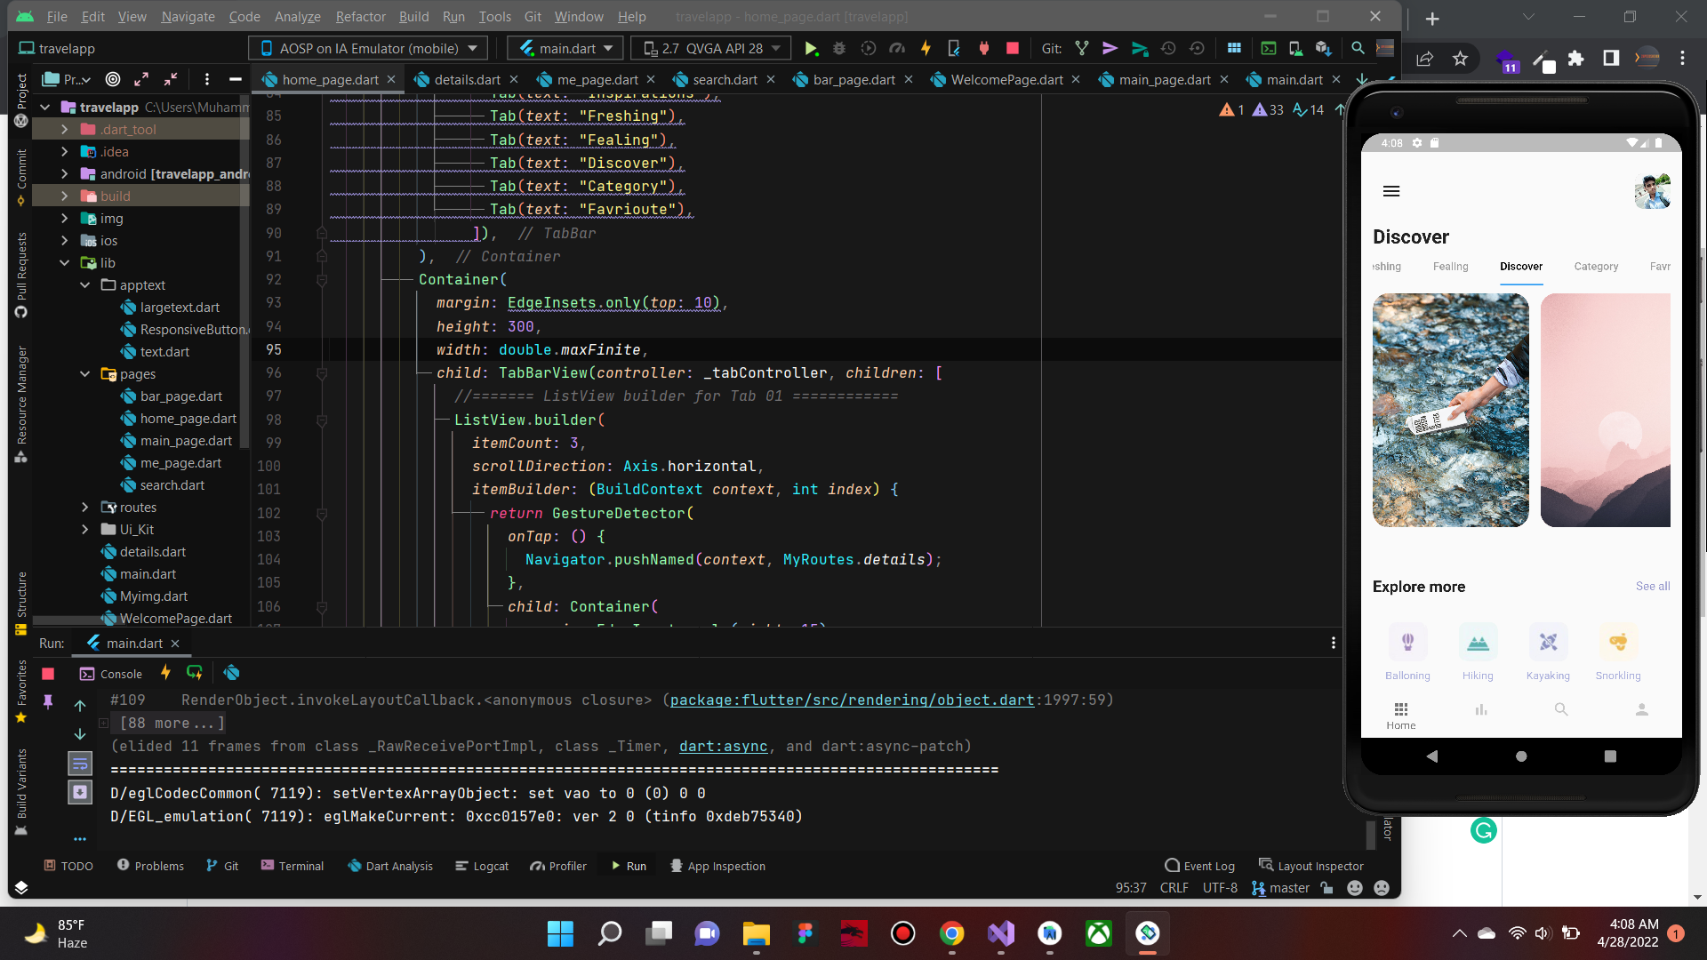Screen dimensions: 1707x960
Task: Run with coverage icon in toolbar
Action: coord(869,49)
